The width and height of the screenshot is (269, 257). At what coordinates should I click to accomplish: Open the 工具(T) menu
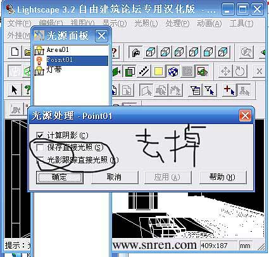pos(241,23)
